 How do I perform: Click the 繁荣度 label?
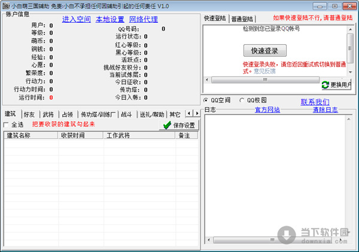(35, 73)
